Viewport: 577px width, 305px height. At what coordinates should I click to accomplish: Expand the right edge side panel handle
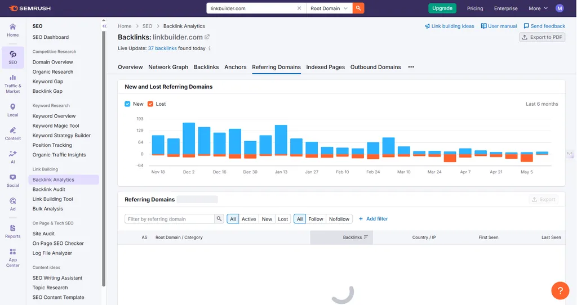(570, 154)
